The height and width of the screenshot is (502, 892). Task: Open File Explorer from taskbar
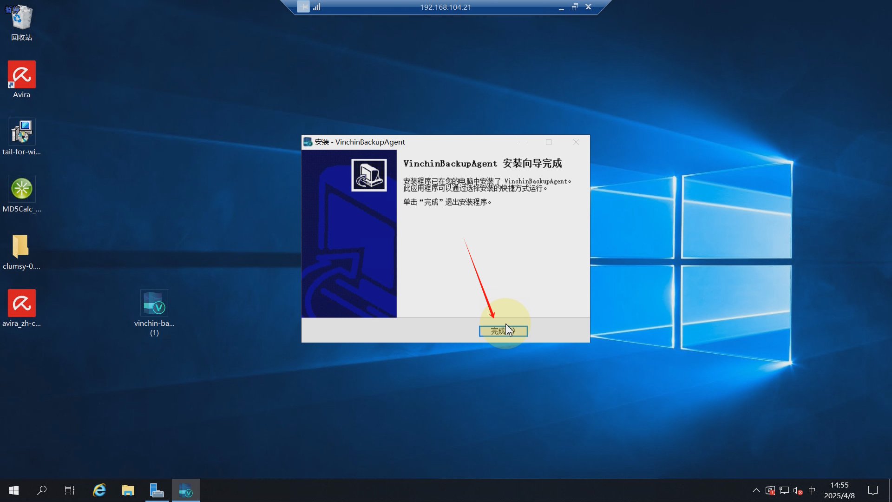pyautogui.click(x=128, y=490)
